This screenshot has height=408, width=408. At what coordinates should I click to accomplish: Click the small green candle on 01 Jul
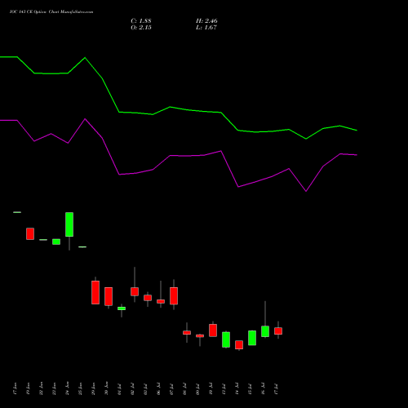coord(122,308)
